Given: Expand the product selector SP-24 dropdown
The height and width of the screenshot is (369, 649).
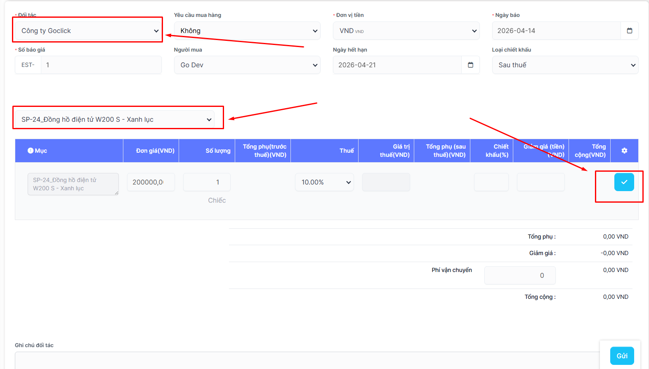Looking at the screenshot, I should [116, 119].
